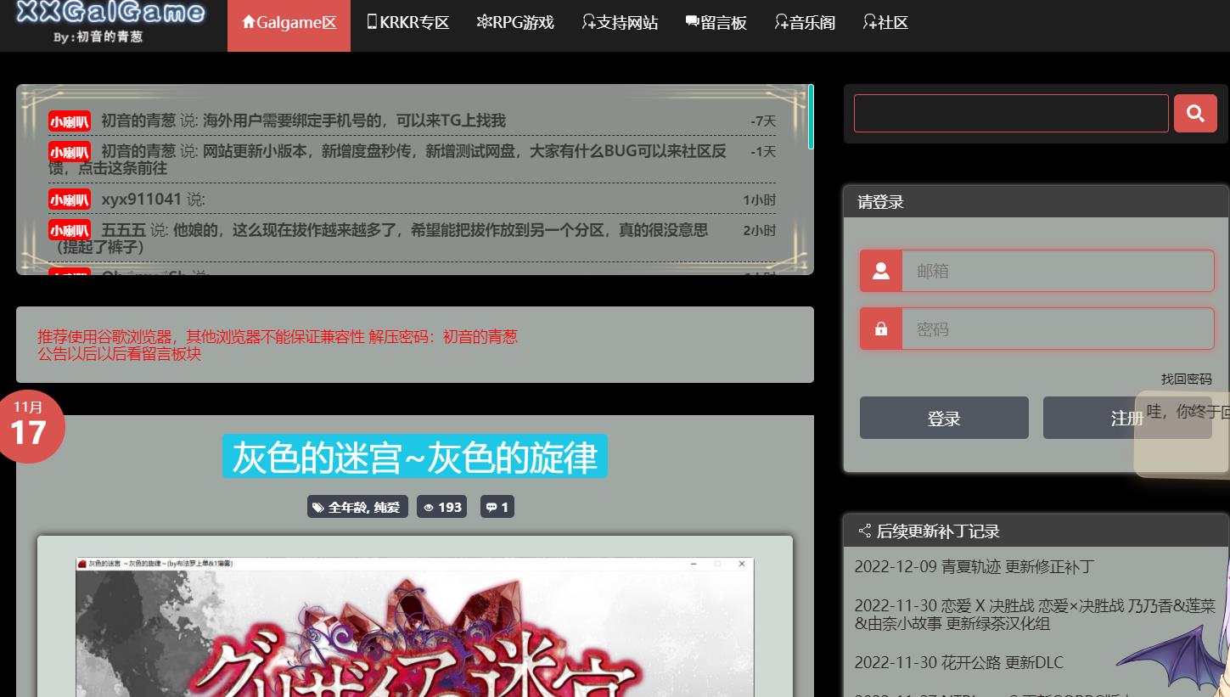Click the 邮箱 email input field

tap(1058, 271)
